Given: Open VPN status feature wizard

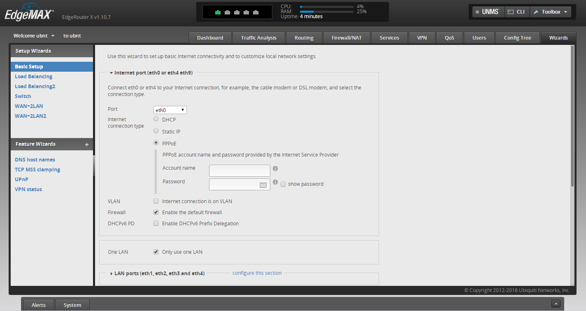Looking at the screenshot, I should [28, 189].
